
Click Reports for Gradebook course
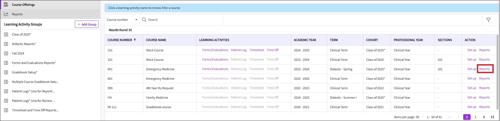click(484, 107)
